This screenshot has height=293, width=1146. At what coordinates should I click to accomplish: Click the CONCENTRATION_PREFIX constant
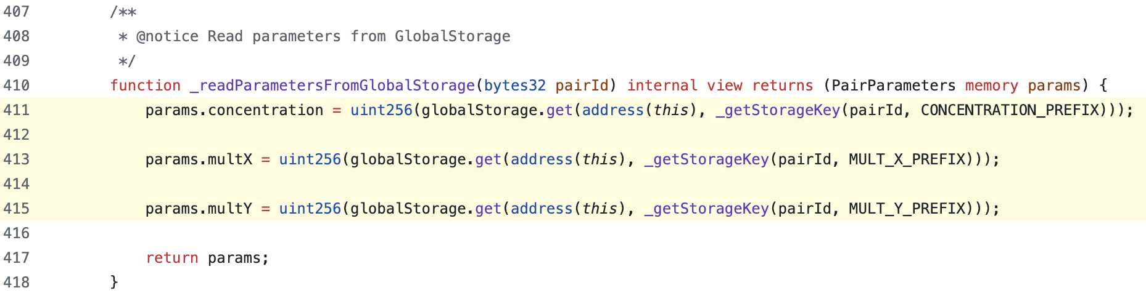(1010, 110)
